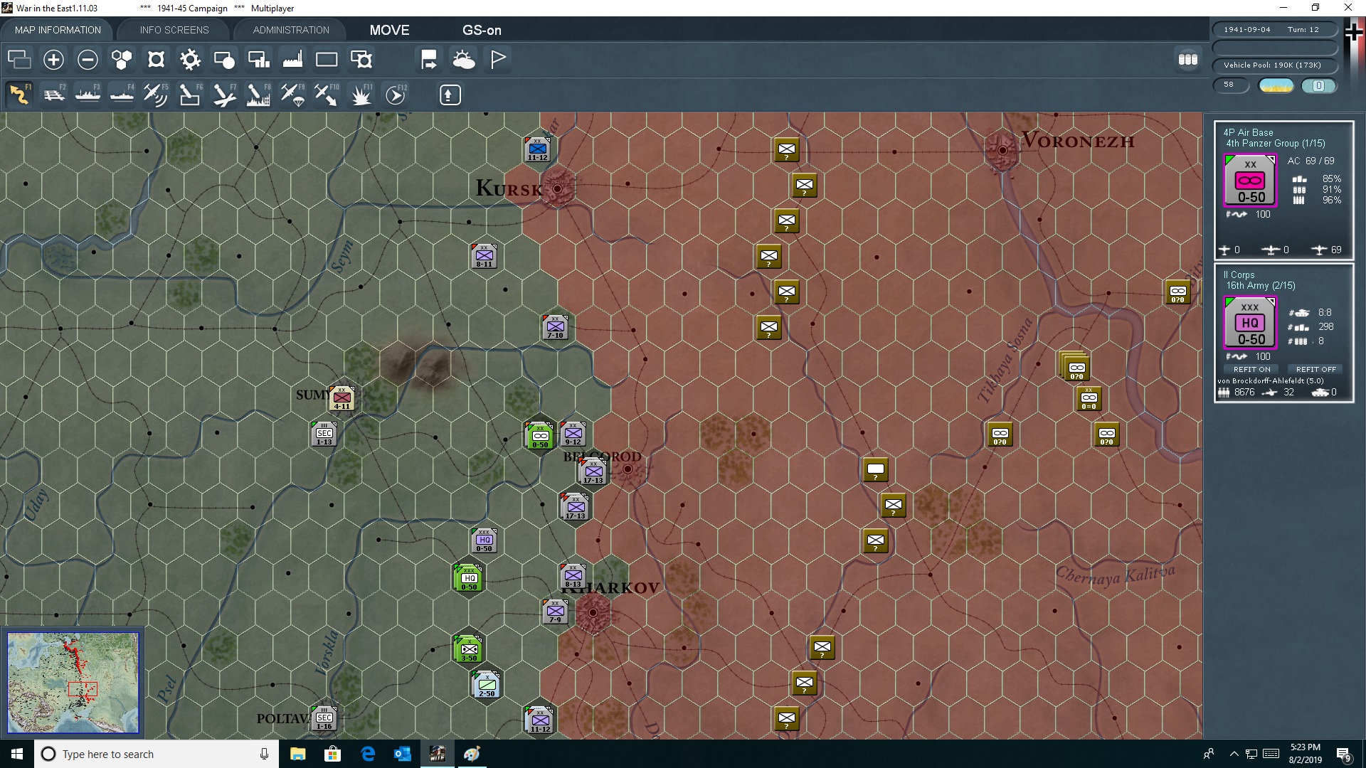Switch to F2 rail movement mode
This screenshot has width=1366, height=768.
[x=54, y=95]
